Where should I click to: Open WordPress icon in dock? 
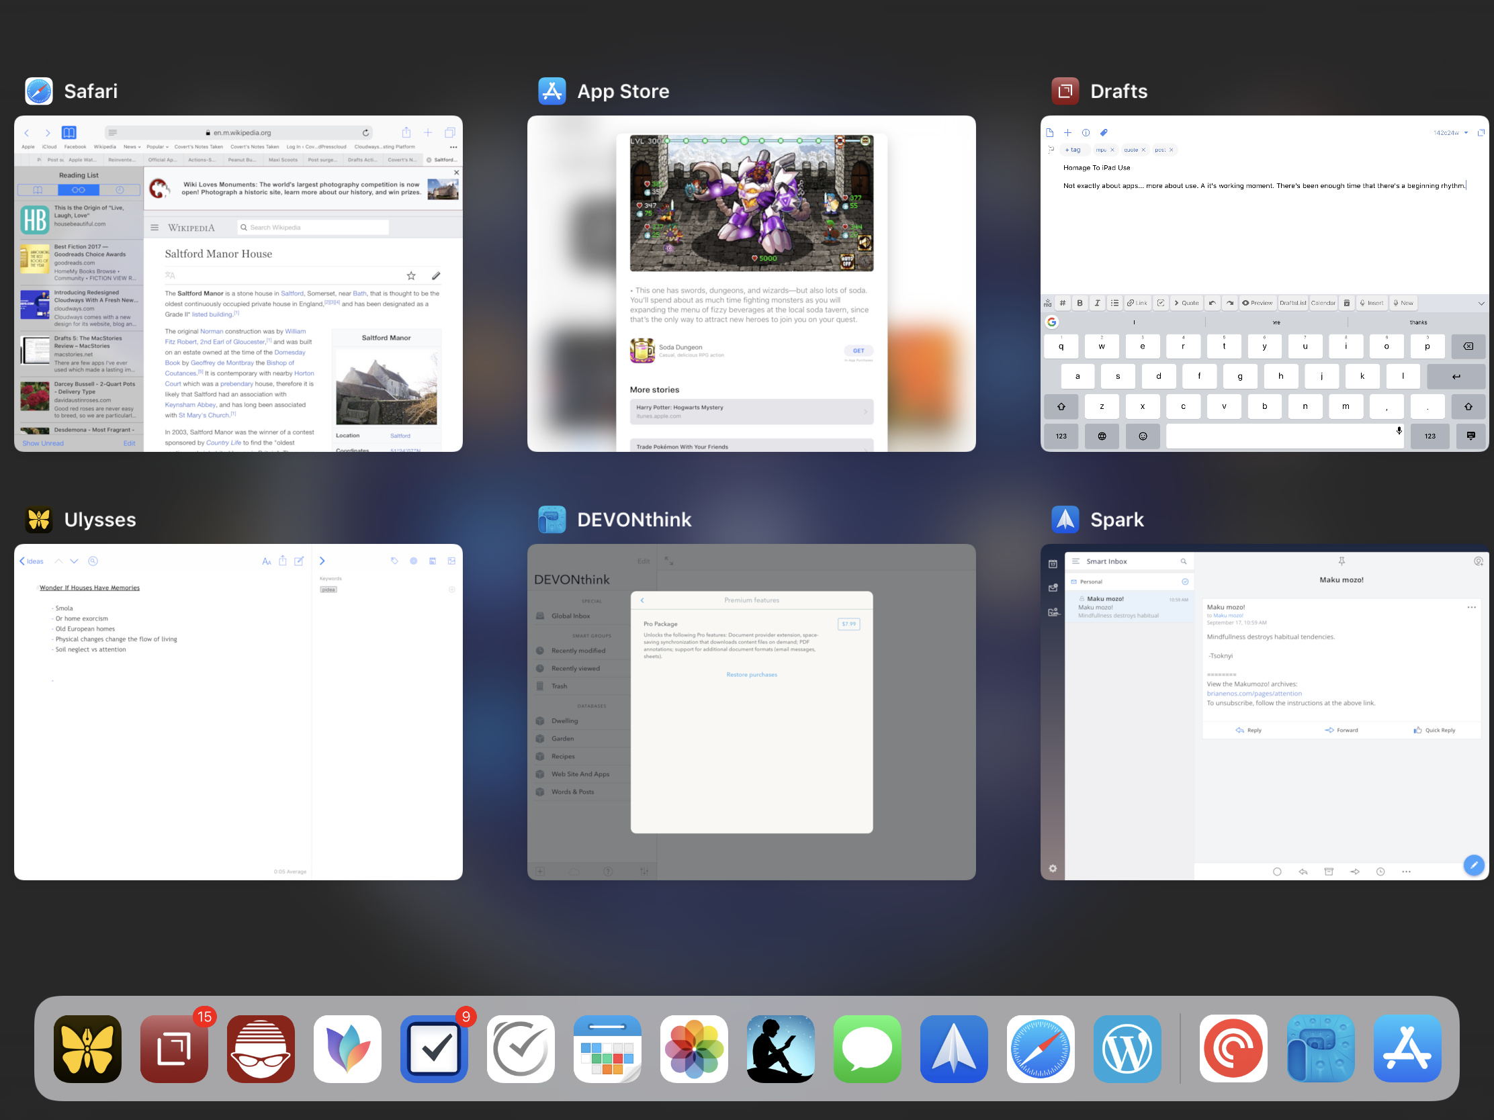1127,1047
